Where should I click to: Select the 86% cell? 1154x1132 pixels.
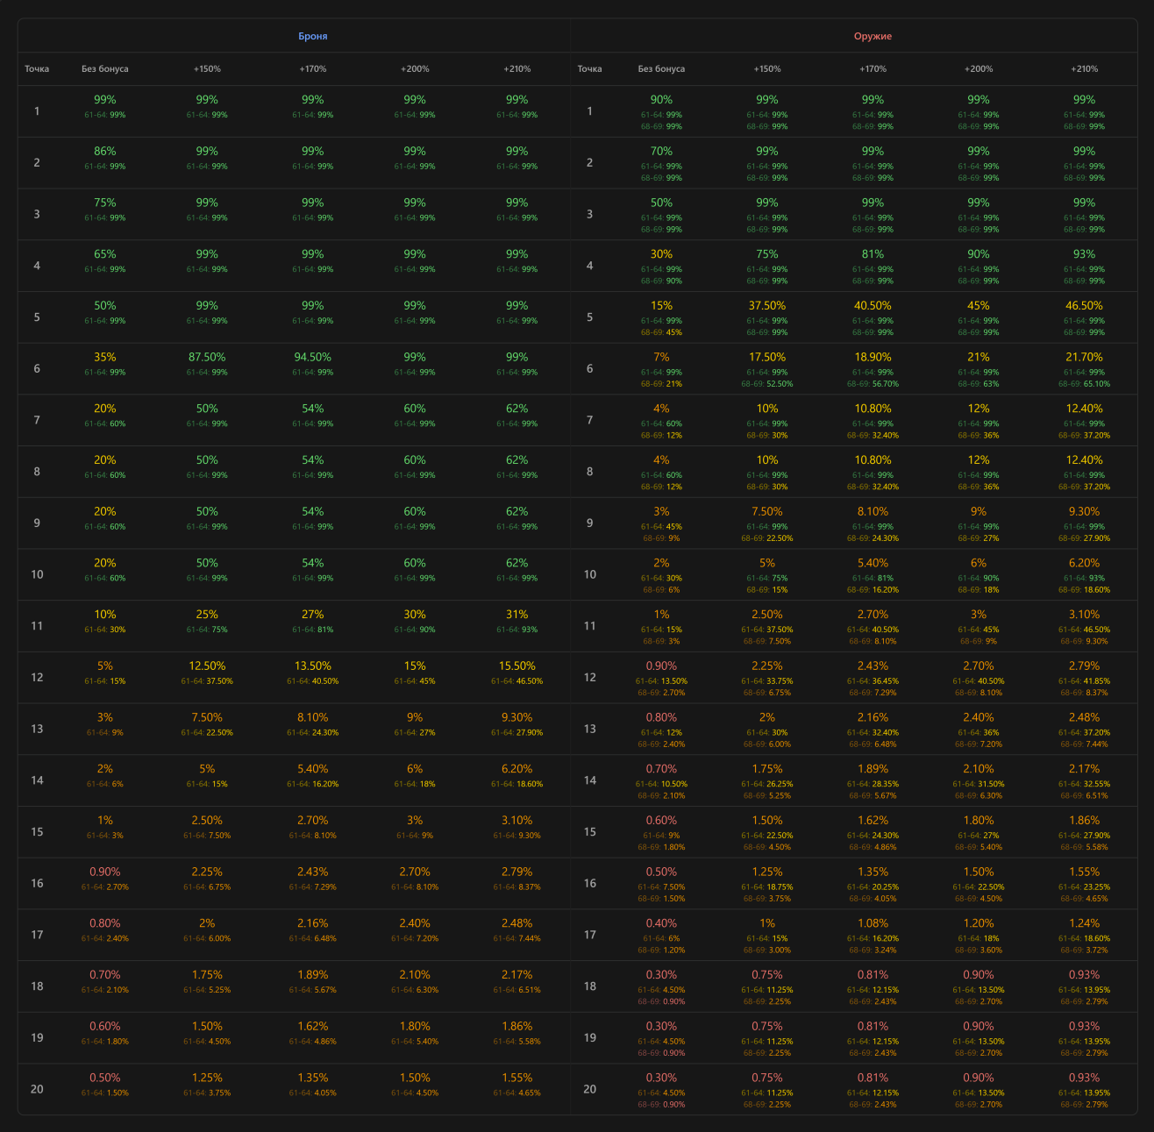(105, 152)
